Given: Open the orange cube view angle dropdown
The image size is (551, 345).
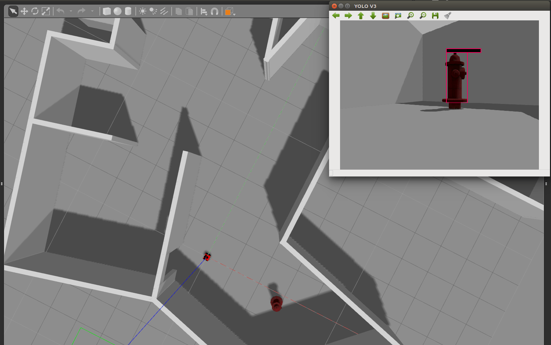Looking at the screenshot, I should [230, 12].
